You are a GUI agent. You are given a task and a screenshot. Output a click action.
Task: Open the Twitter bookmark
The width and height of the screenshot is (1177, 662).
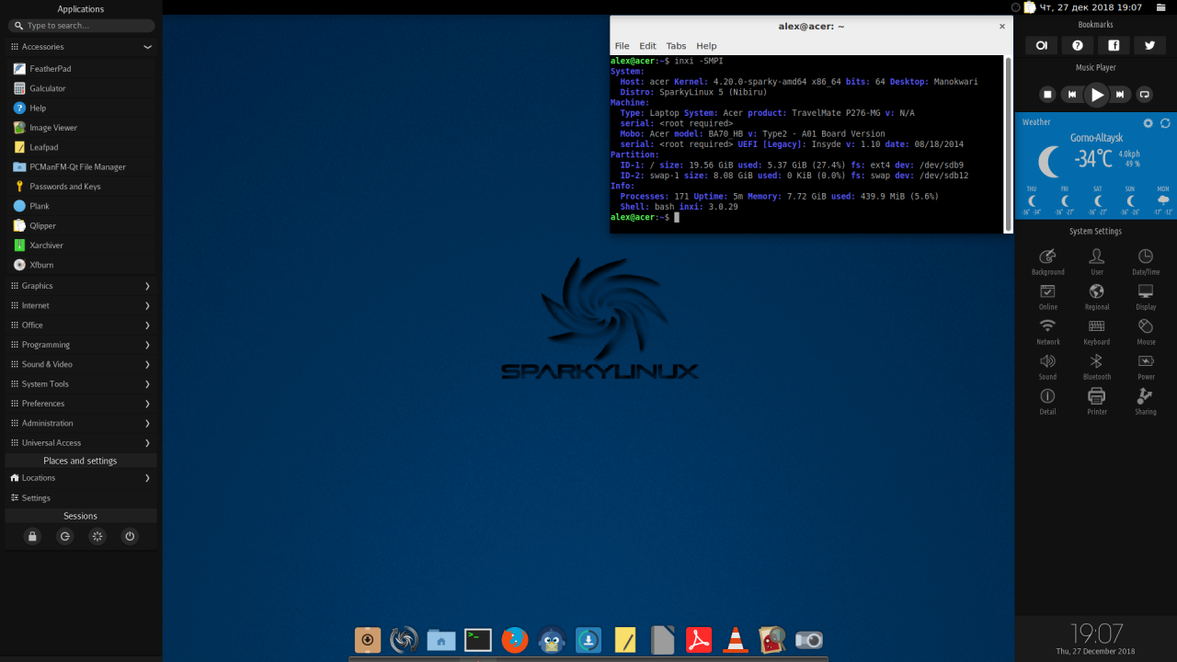(x=1149, y=45)
